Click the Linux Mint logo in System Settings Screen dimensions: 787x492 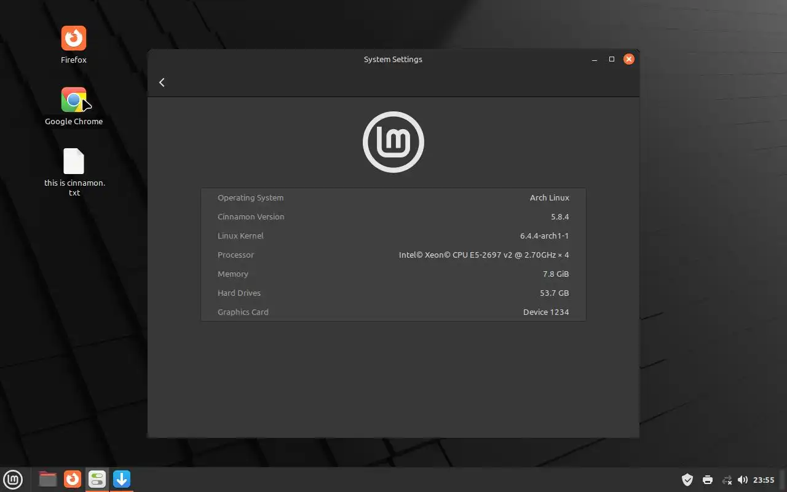[393, 142]
